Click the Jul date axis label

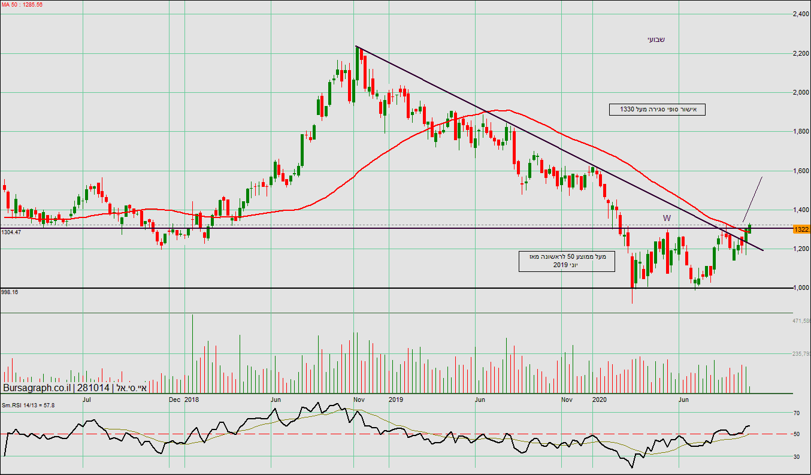[86, 399]
